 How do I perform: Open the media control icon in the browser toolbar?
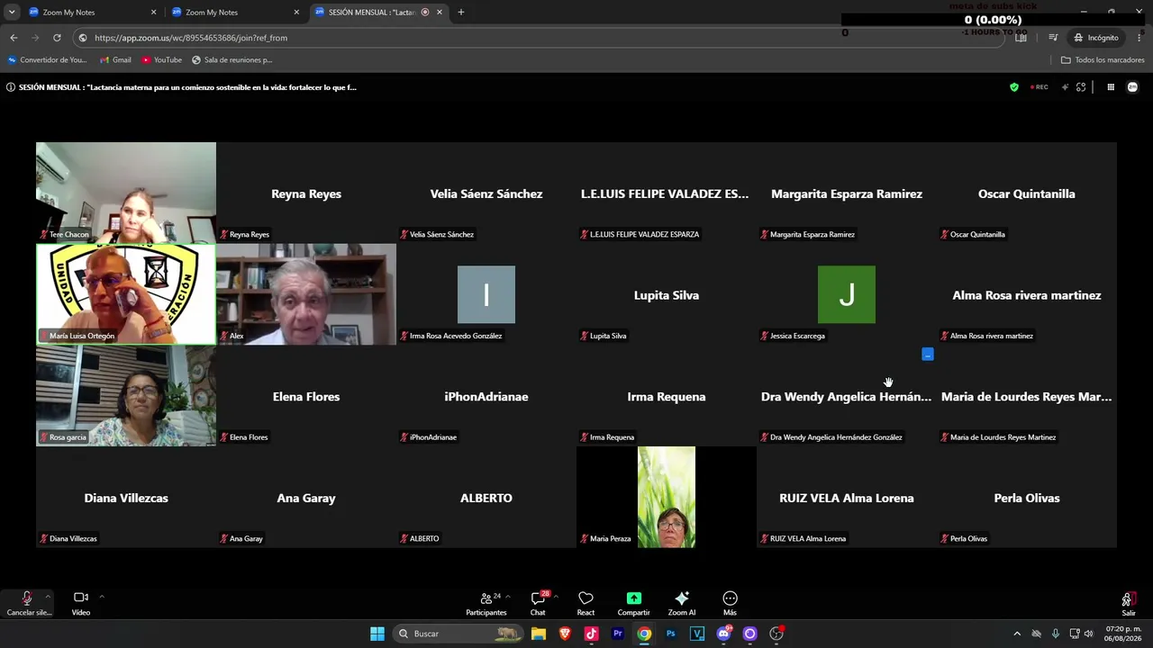coord(1052,38)
